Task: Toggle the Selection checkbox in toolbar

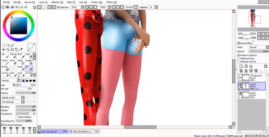Action: point(58,7)
